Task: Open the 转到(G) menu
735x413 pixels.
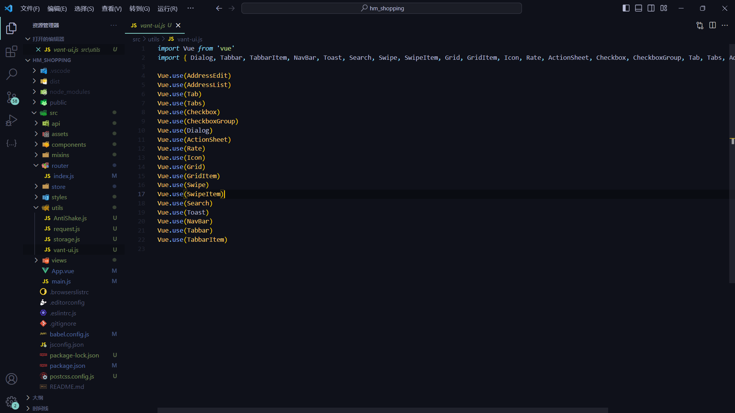Action: click(x=139, y=8)
